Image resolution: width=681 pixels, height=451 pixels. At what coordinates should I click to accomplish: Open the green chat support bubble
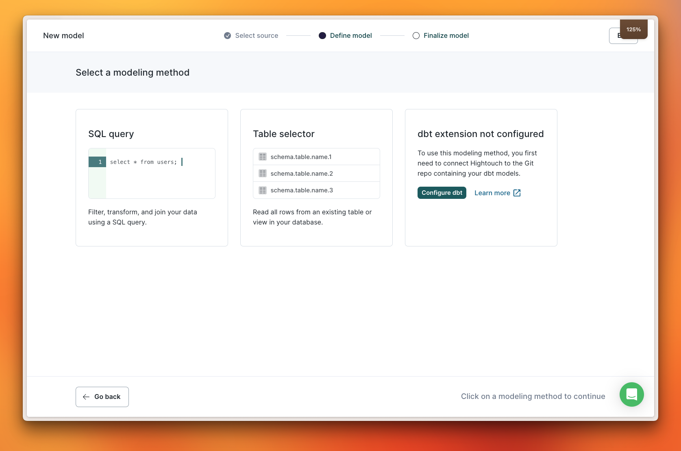(x=631, y=394)
